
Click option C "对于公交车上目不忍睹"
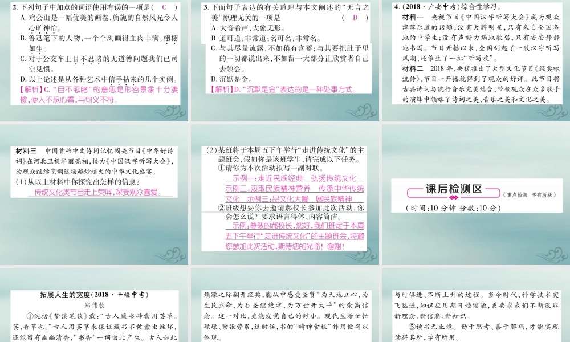(x=99, y=64)
